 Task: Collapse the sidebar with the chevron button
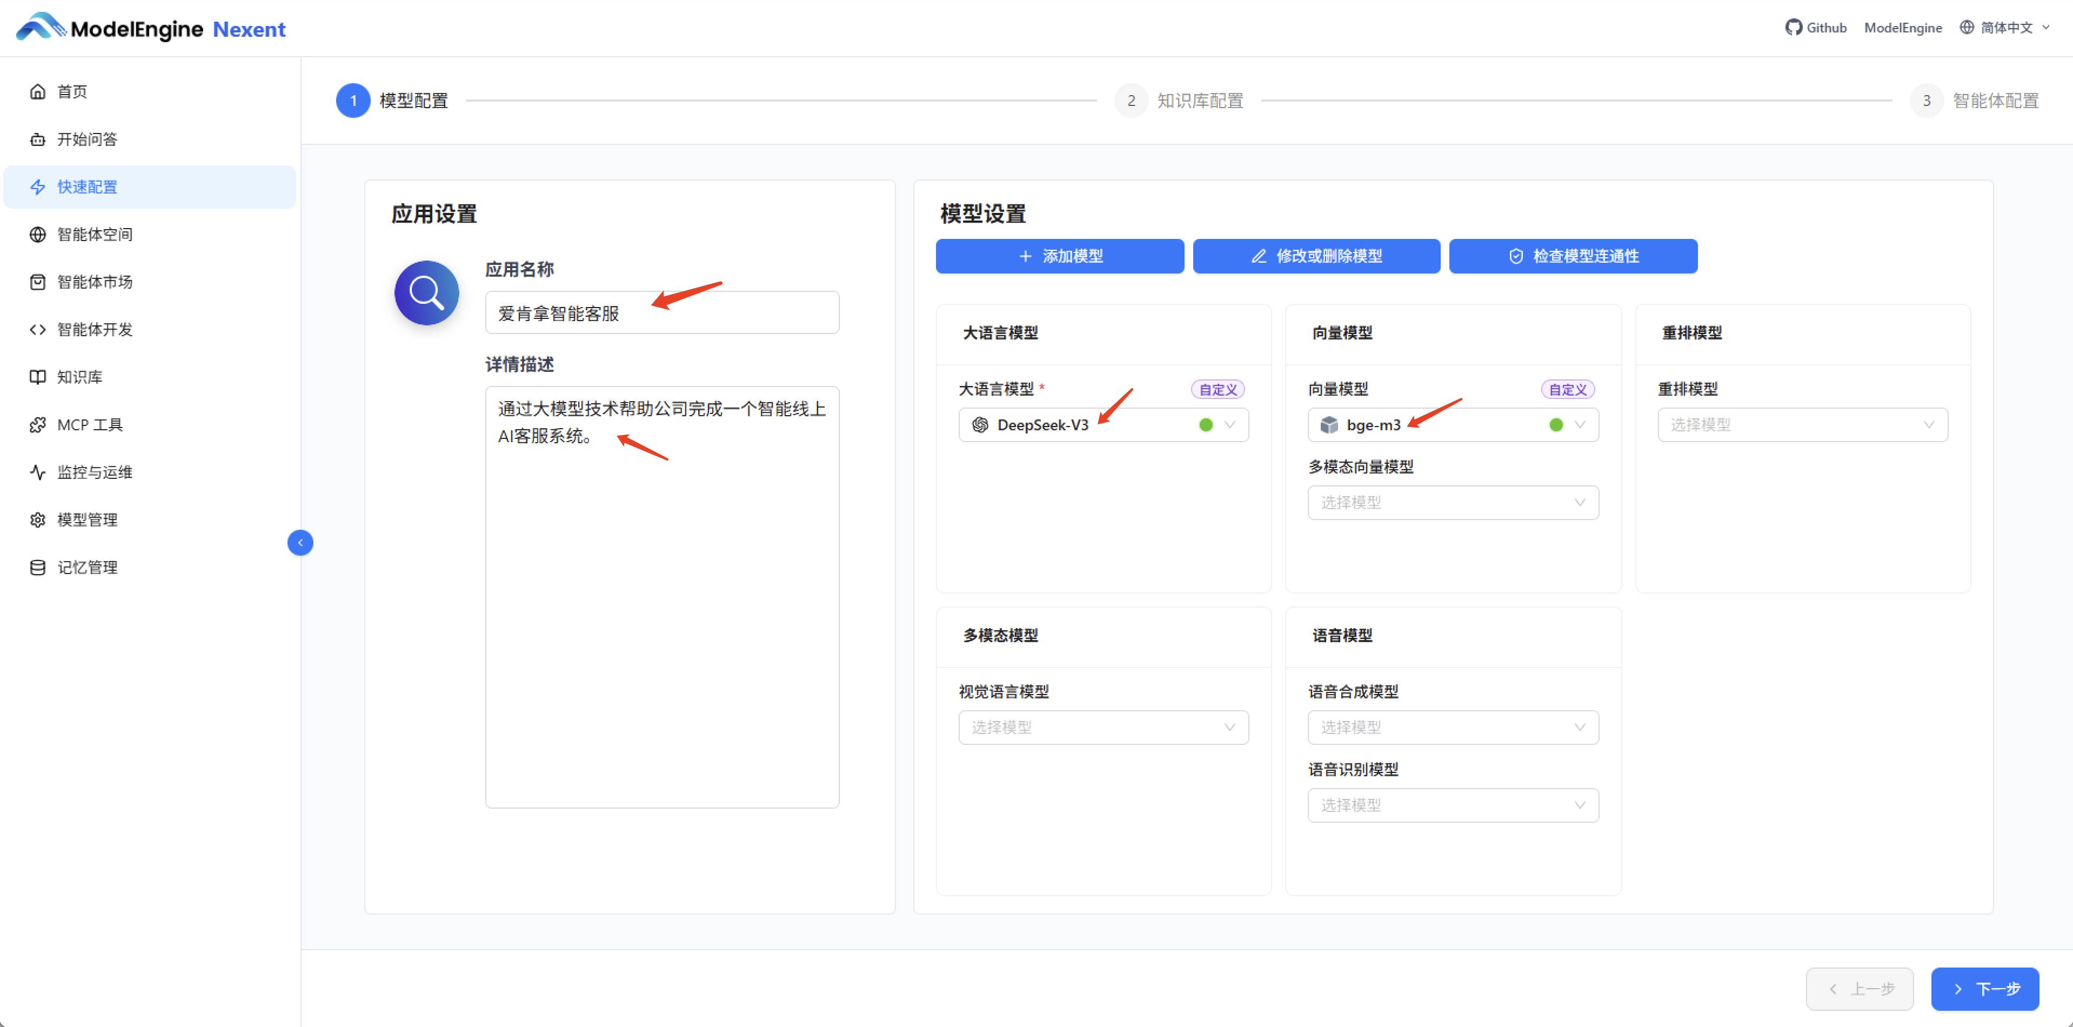299,543
